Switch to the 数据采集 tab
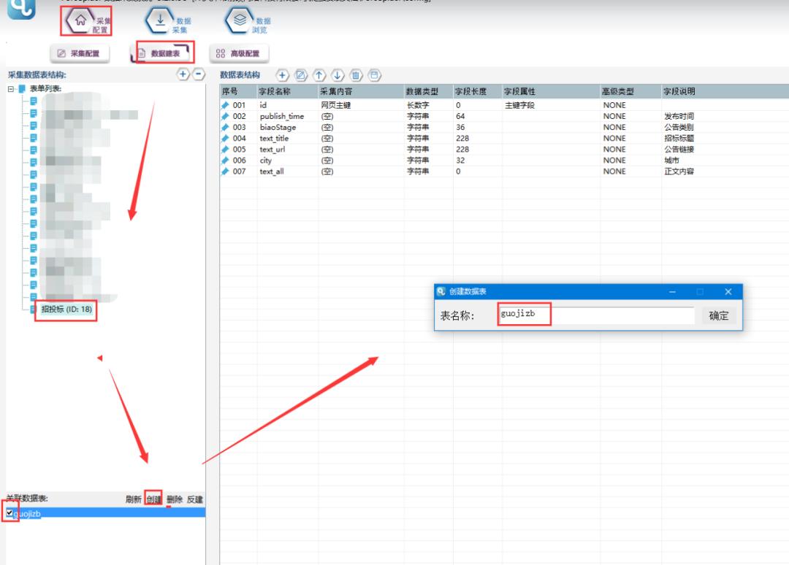 [169, 22]
